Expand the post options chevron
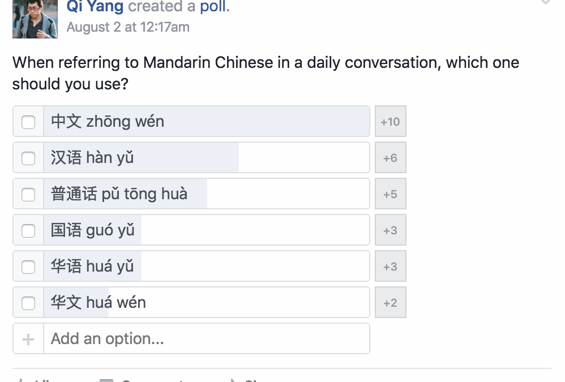Screen dimensions: 565x382 546,2
